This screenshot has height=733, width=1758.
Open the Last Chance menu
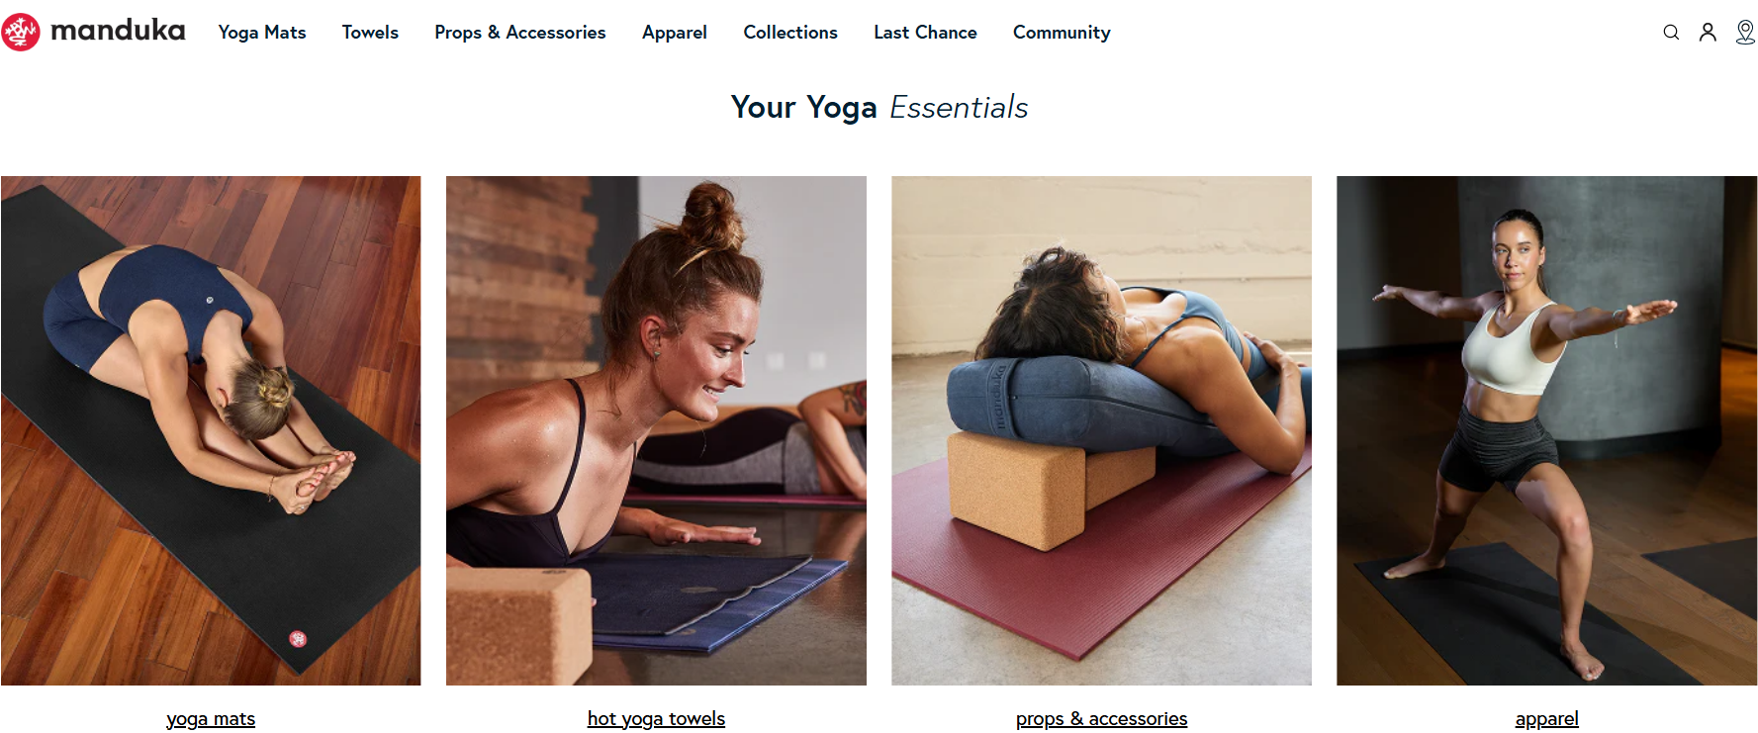pos(925,33)
